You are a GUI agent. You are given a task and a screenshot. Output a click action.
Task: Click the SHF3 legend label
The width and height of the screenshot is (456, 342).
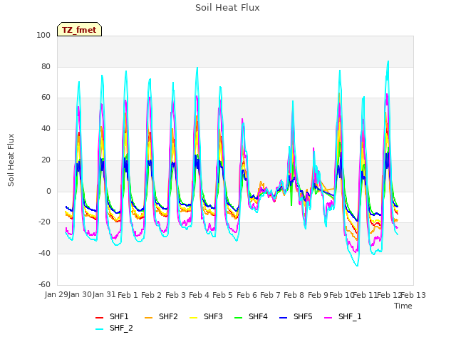[213, 316]
